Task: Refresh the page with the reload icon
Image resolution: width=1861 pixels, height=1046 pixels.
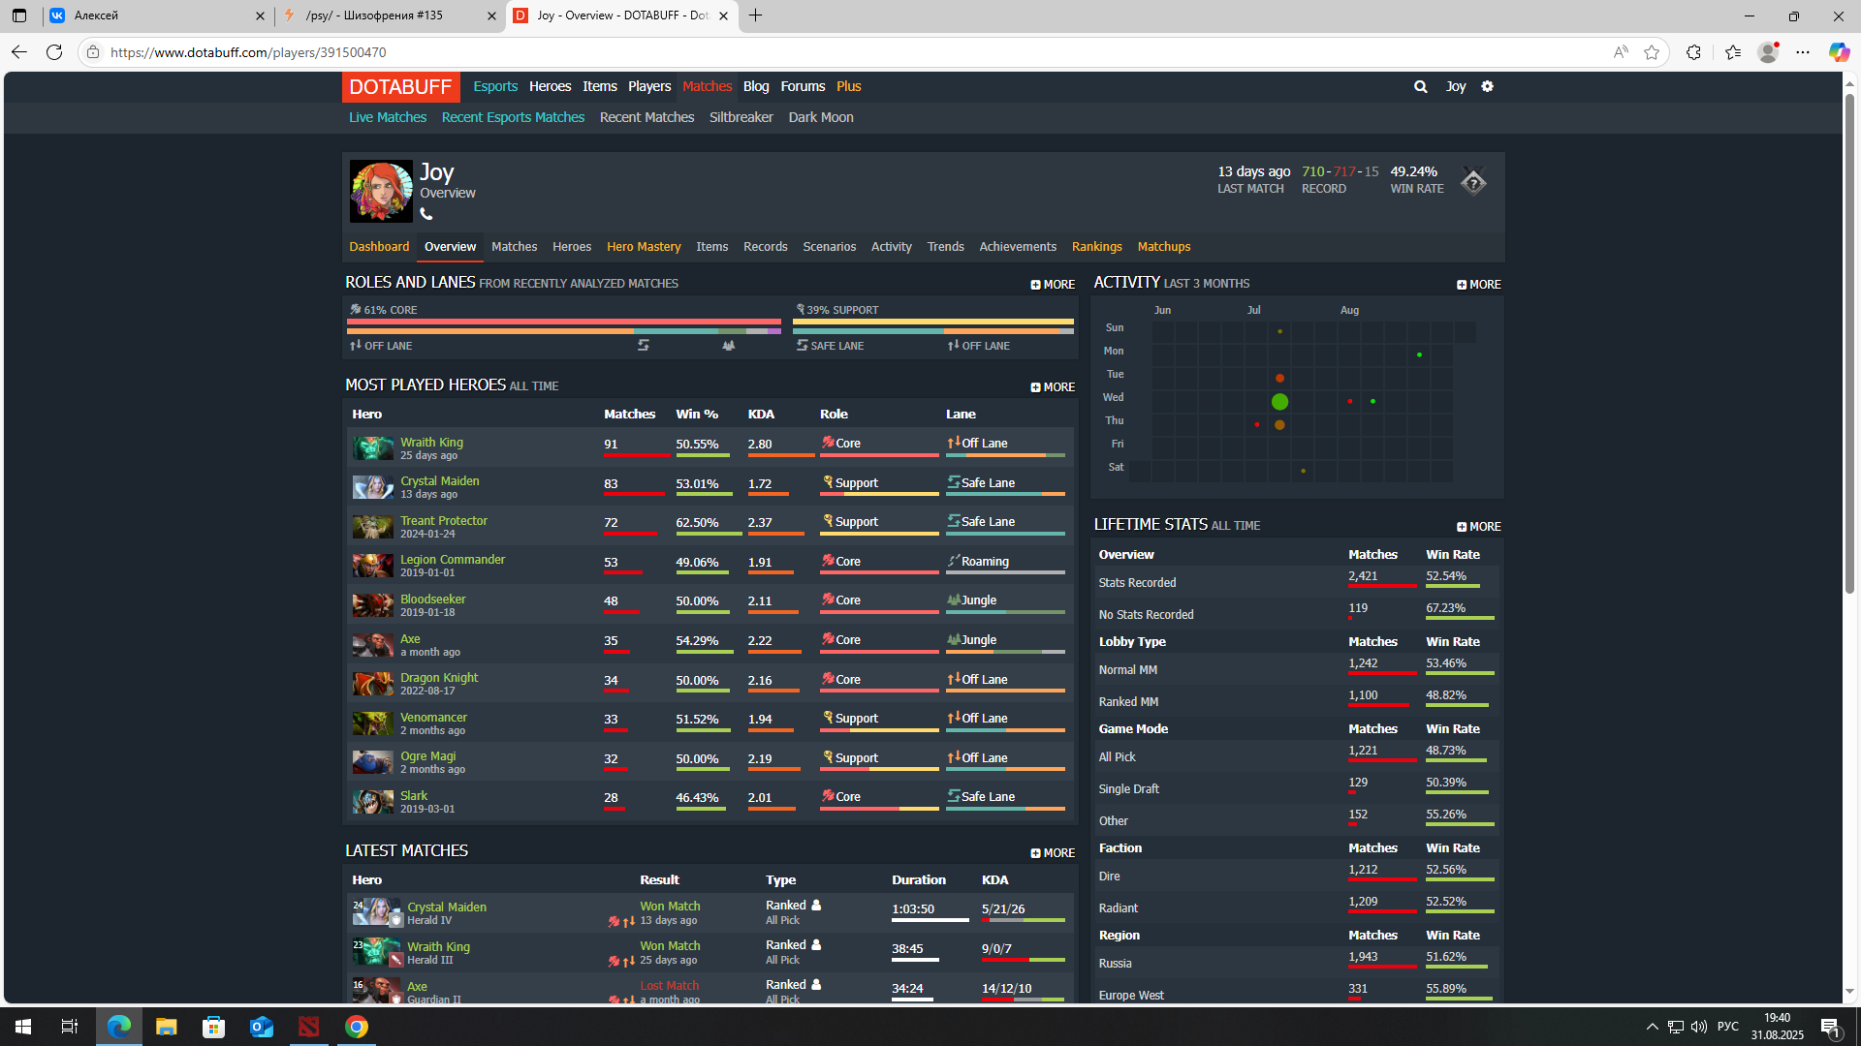Action: tap(54, 52)
